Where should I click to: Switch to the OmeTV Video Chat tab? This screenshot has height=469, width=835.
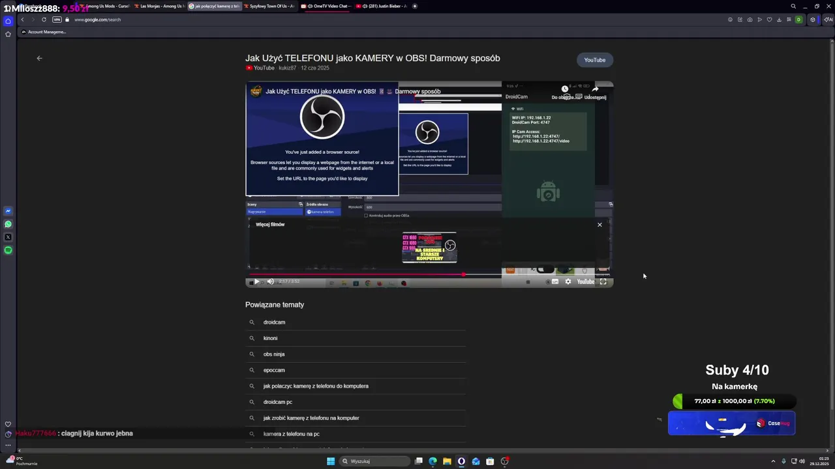tap(326, 6)
